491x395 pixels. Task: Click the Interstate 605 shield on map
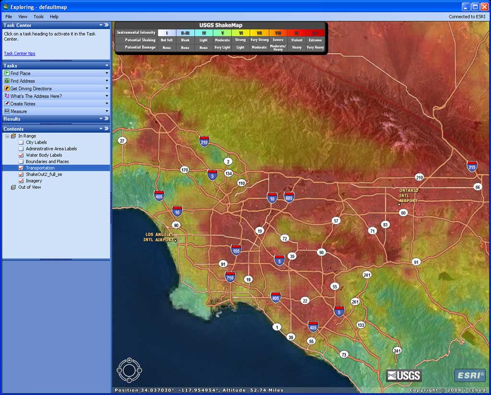tap(289, 197)
